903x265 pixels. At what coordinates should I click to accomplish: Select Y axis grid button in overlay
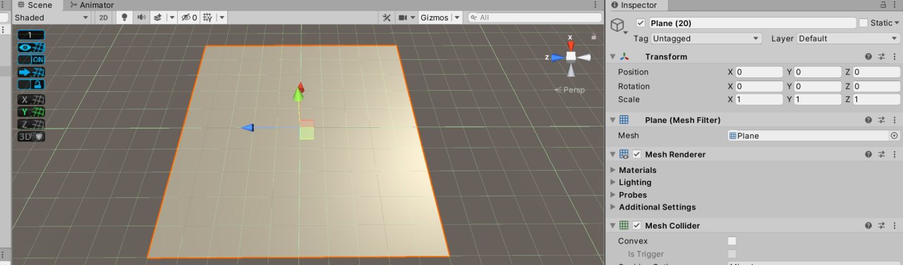pos(31,112)
